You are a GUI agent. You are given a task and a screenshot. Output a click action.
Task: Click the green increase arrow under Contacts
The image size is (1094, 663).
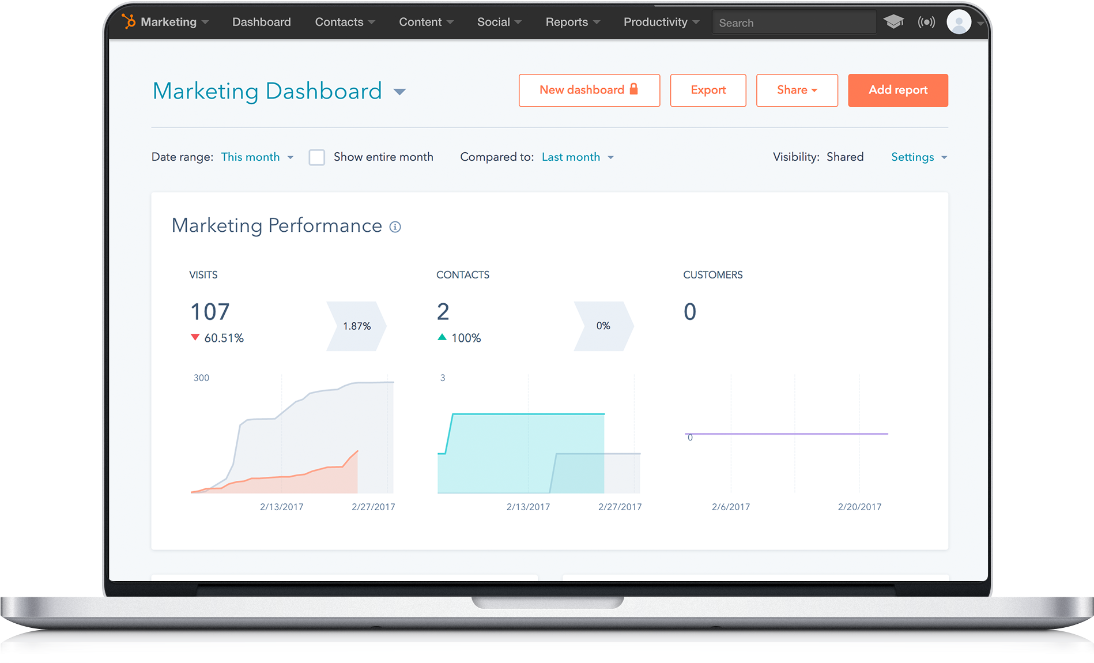coord(443,337)
